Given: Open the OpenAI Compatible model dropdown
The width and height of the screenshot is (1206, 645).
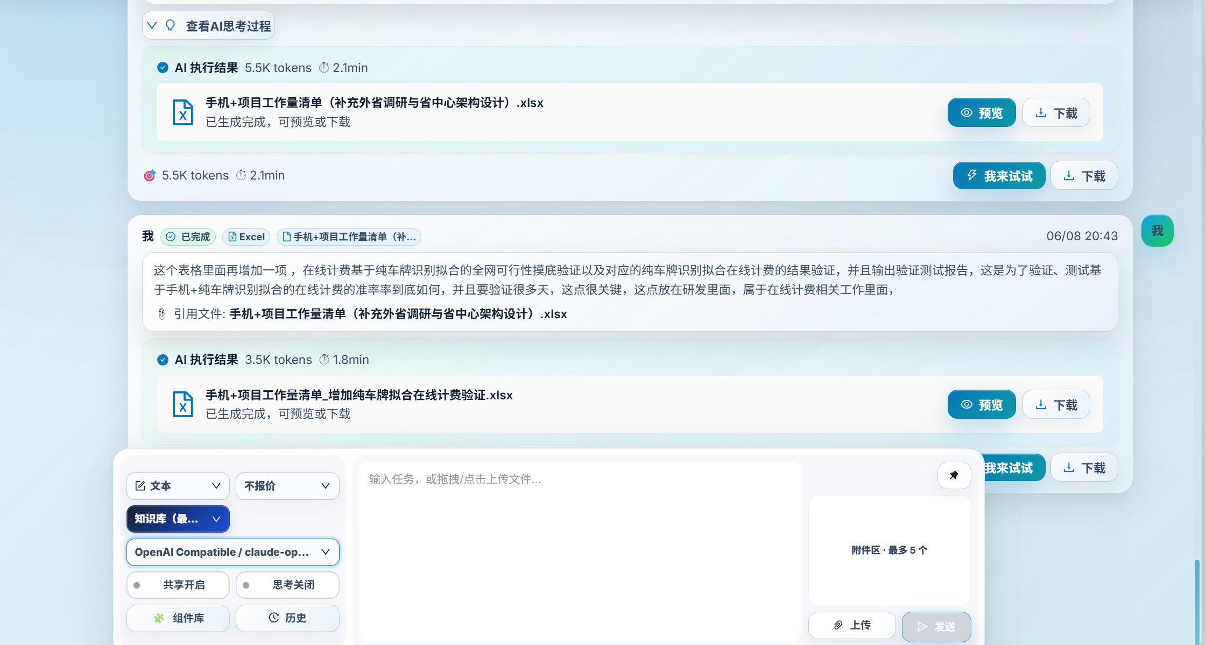Looking at the screenshot, I should [x=233, y=552].
